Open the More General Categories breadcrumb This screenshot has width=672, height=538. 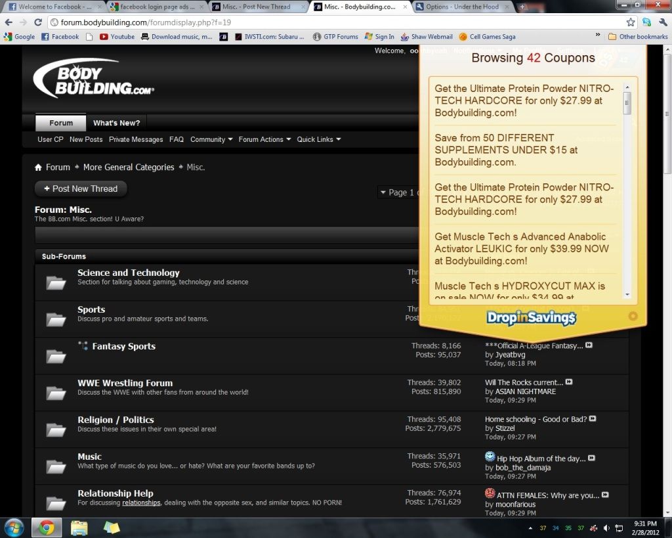129,168
